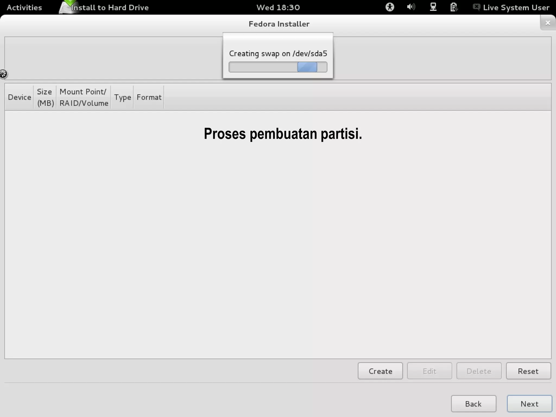This screenshot has height=417, width=556.
Task: Sort by the Format column header
Action: pos(149,97)
